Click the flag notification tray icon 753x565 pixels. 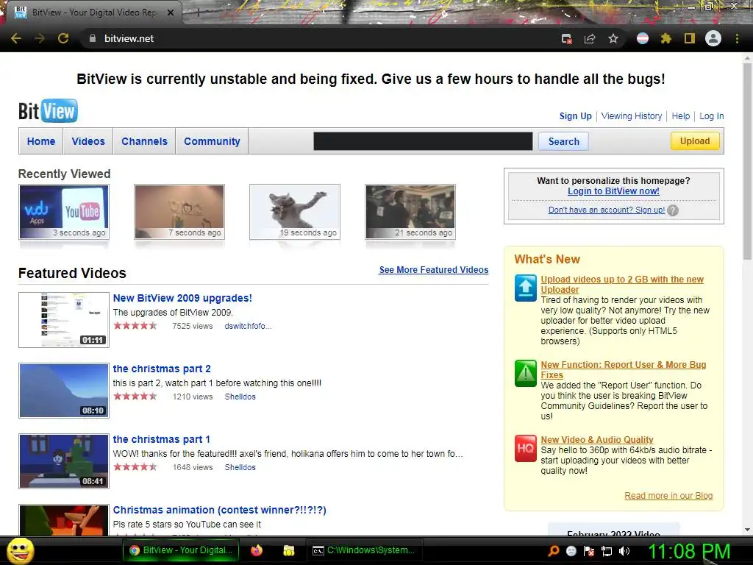point(589,551)
